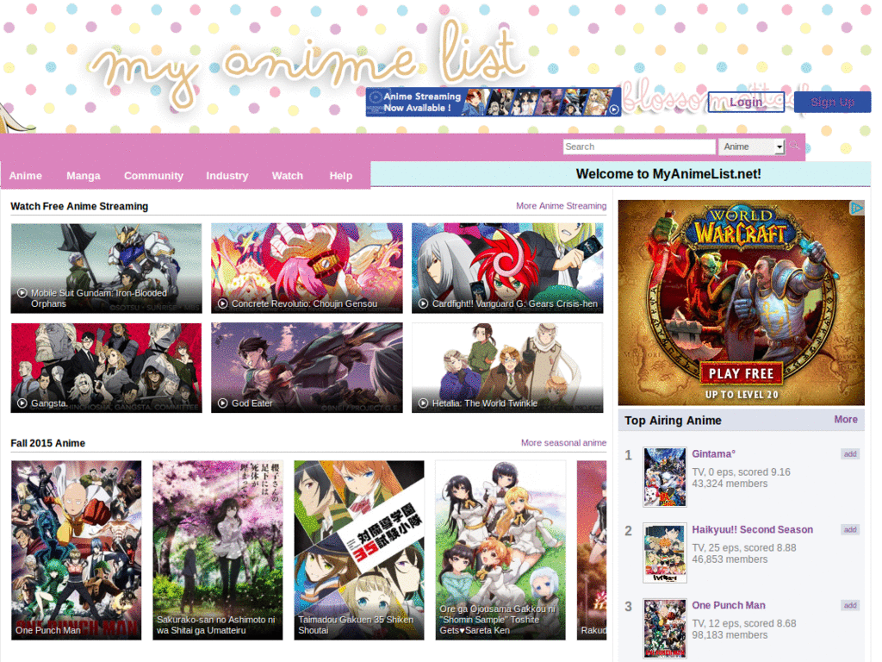This screenshot has height=662, width=882.
Task: Open the Industry menu
Action: [x=227, y=176]
